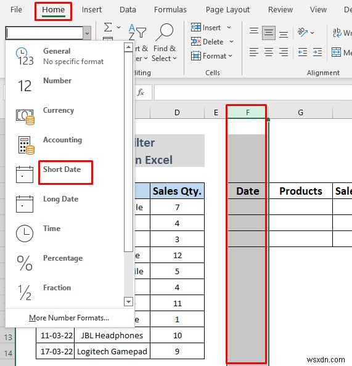
Task: Click the AutoSum sigma icon
Action: [x=108, y=27]
